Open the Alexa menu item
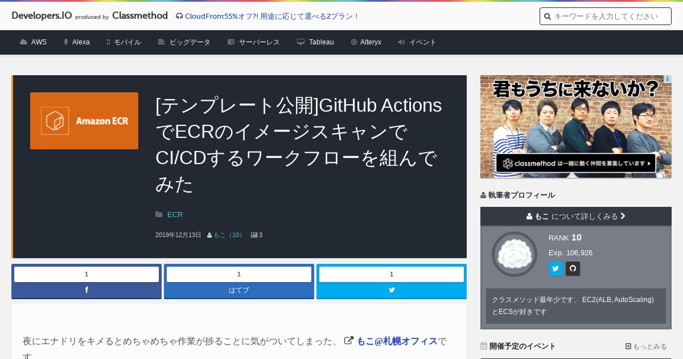The width and height of the screenshot is (683, 359). [x=81, y=42]
